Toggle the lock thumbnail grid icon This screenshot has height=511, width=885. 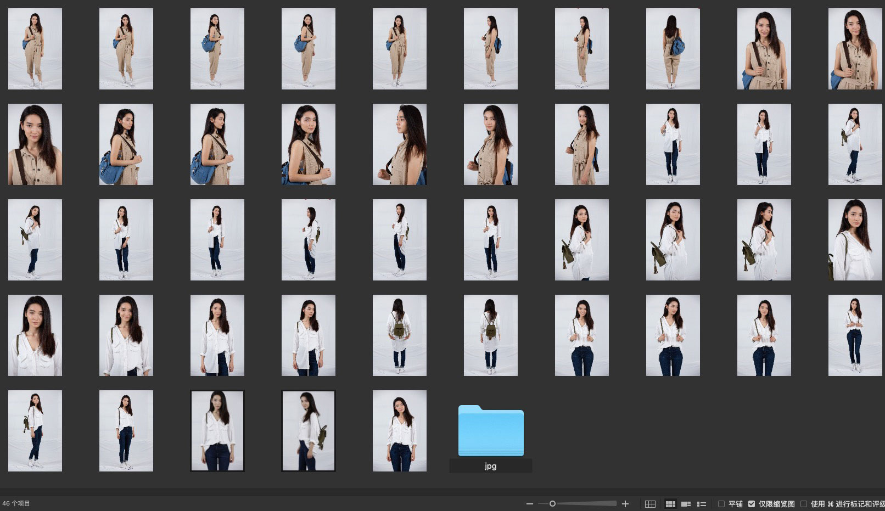tap(650, 504)
